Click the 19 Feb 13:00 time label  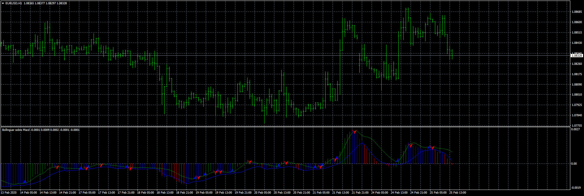click(223, 192)
